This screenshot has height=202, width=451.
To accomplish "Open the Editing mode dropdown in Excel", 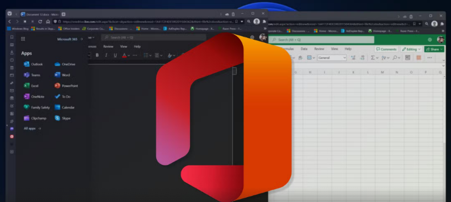I will (x=412, y=49).
